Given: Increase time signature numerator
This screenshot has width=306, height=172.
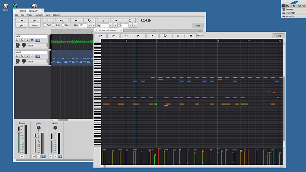Looking at the screenshot, I should click(115, 25).
